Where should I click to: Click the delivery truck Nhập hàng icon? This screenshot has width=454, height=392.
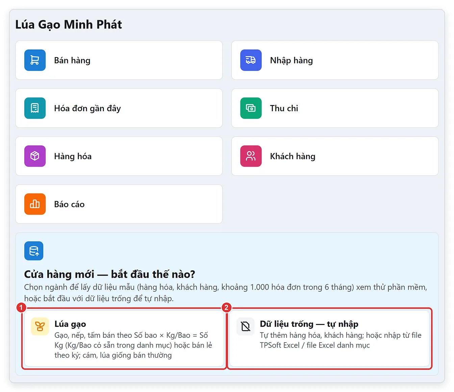coord(251,60)
